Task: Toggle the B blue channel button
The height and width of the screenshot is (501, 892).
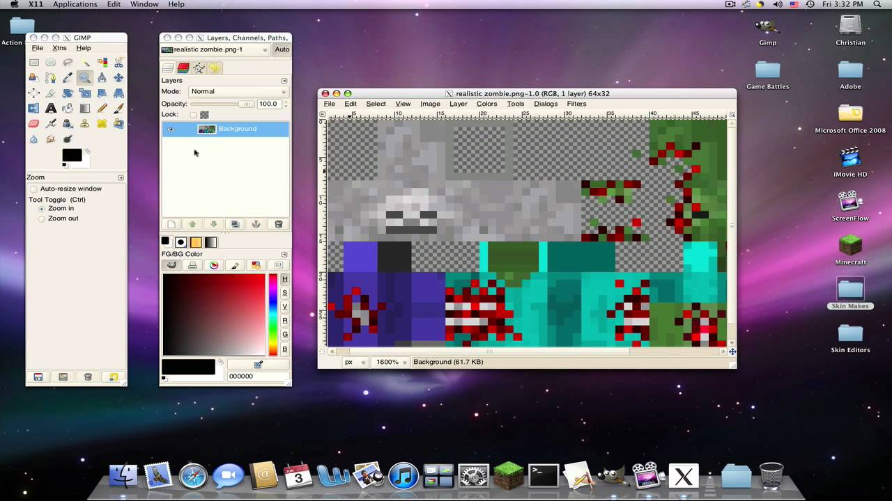Action: pos(284,349)
